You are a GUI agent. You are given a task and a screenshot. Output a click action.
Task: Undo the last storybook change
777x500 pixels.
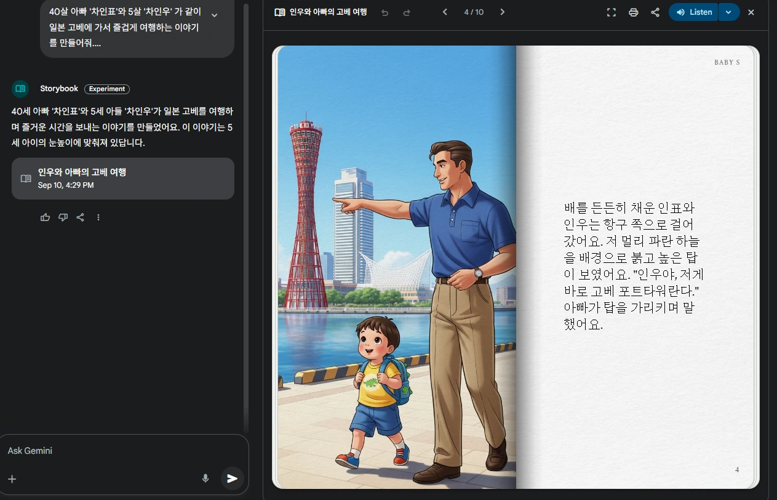[385, 12]
